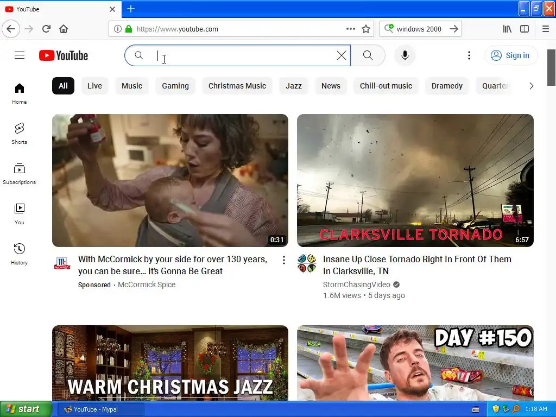Select the Music filter chip

(132, 86)
